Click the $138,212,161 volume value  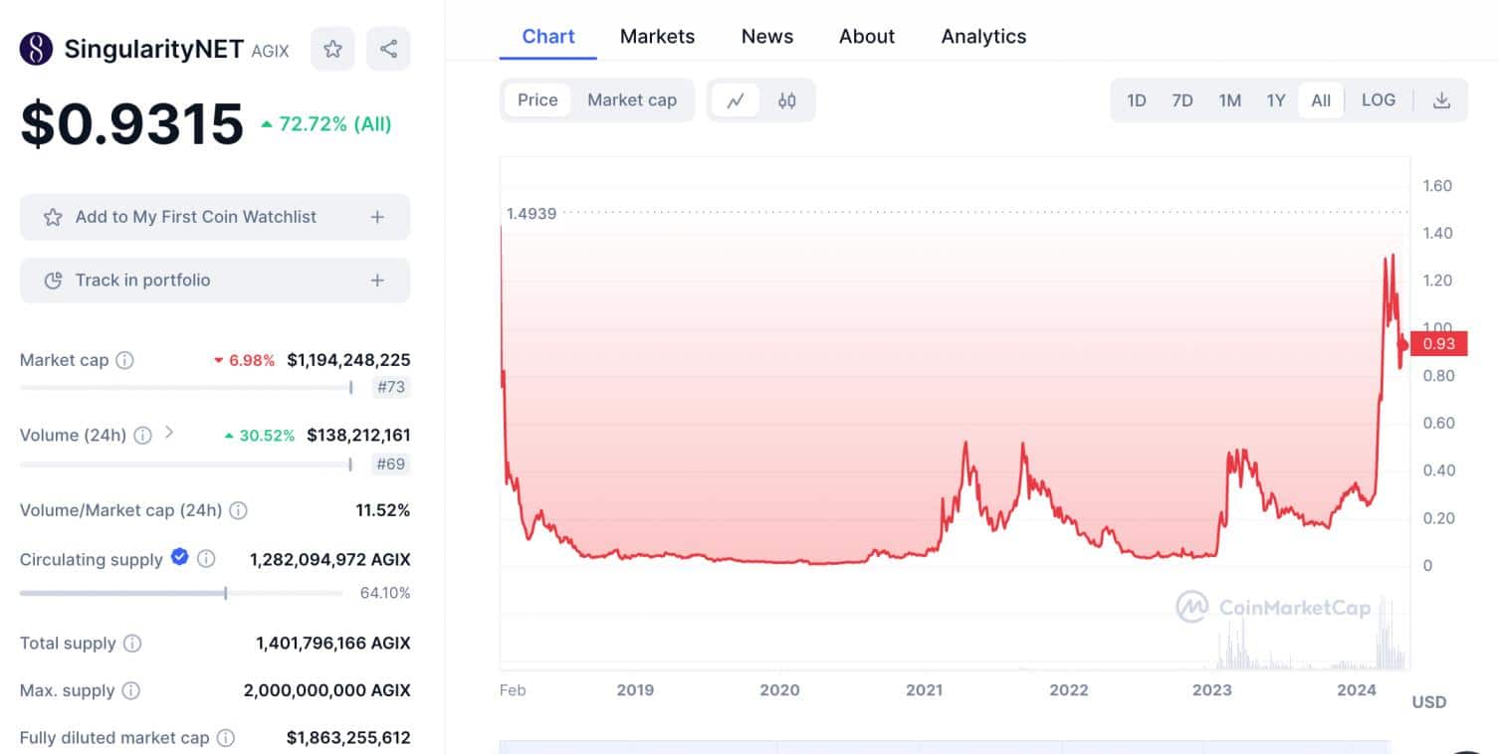coord(358,435)
